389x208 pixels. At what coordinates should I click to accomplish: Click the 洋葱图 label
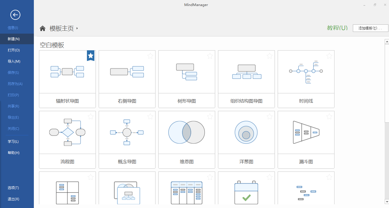246,162
